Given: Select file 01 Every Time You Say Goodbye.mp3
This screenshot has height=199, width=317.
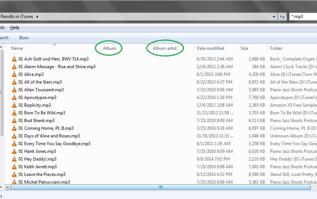Looking at the screenshot, I should (x=54, y=143).
